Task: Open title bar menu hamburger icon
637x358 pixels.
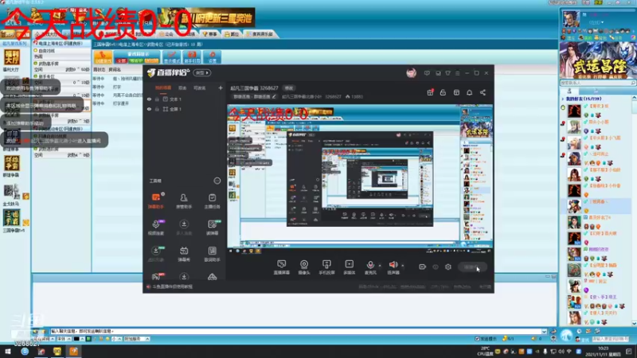Action: (457, 73)
